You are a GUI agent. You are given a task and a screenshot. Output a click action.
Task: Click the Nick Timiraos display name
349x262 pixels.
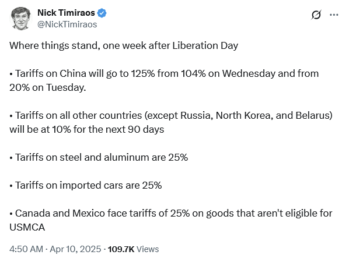point(66,13)
